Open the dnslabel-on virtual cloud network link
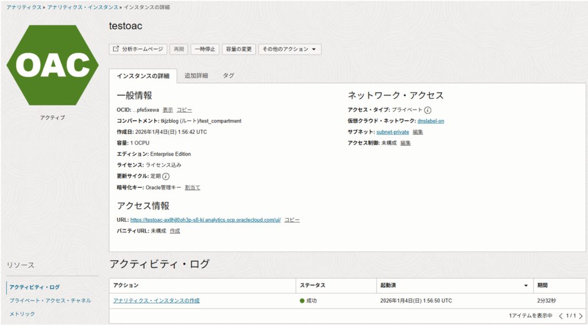588x325 pixels. tap(431, 121)
